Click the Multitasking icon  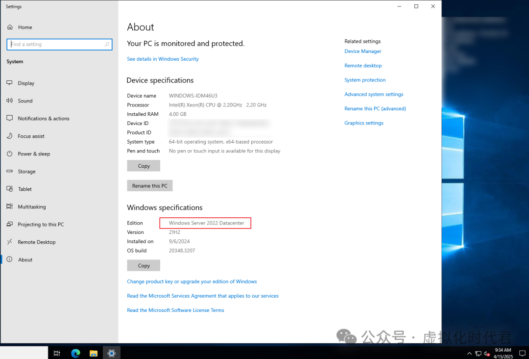(9, 206)
